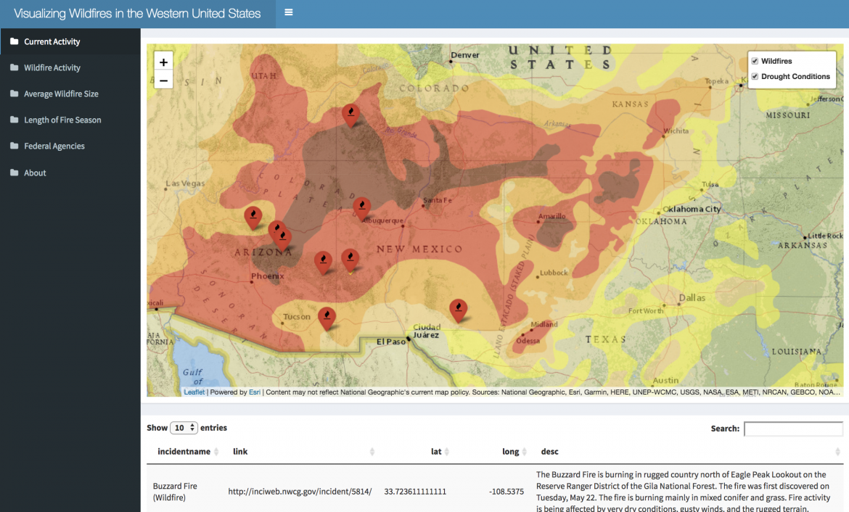This screenshot has height=512, width=849.
Task: Sort table by link column arrows
Action: pos(372,451)
